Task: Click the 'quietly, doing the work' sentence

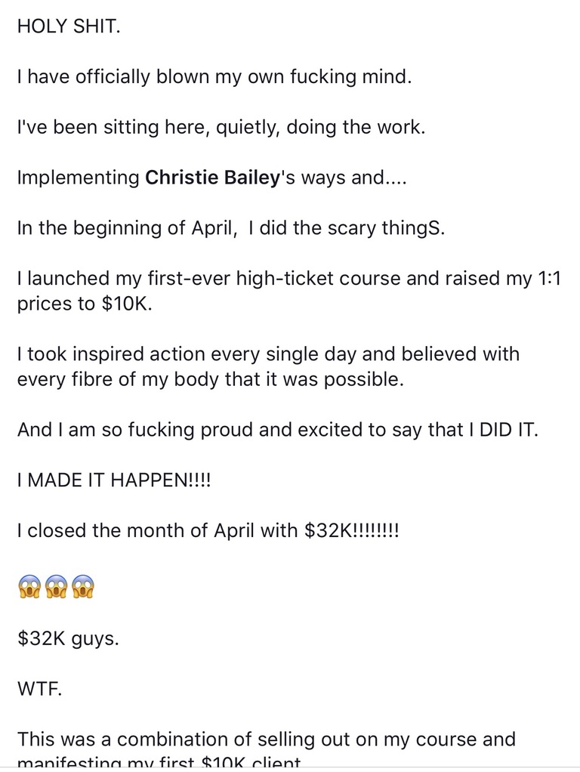Action: coord(221,127)
